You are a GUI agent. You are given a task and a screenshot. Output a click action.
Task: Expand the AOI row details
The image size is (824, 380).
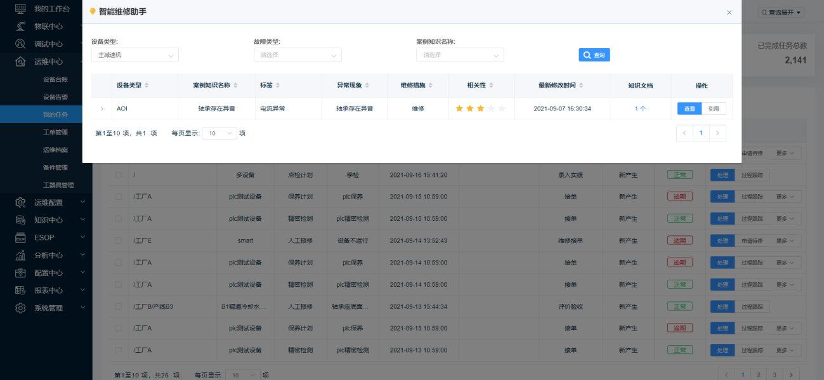point(102,108)
